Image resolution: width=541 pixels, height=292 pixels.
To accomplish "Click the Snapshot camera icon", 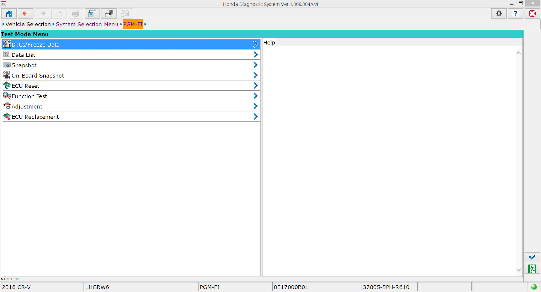I will tap(7, 65).
